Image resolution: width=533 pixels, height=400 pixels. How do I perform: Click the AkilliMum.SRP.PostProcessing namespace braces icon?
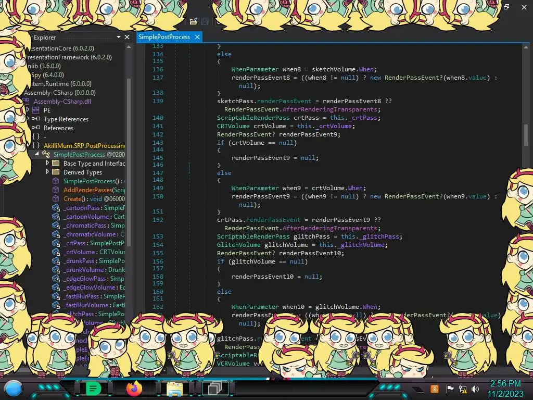[x=36, y=145]
